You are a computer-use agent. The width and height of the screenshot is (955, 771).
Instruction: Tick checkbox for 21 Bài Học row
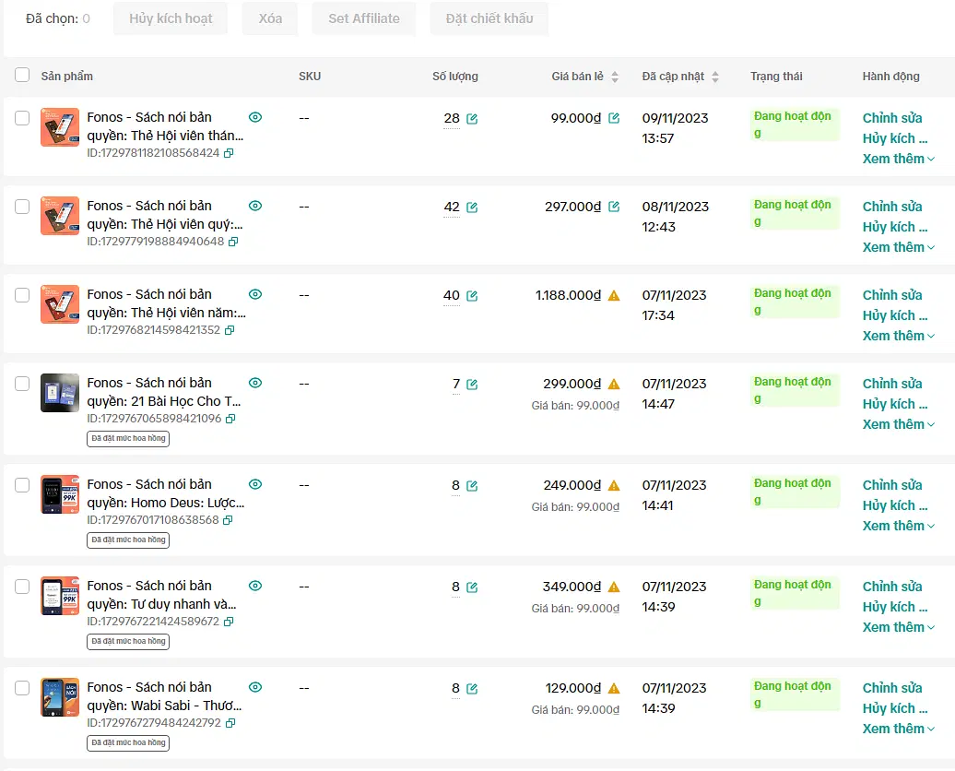22,384
